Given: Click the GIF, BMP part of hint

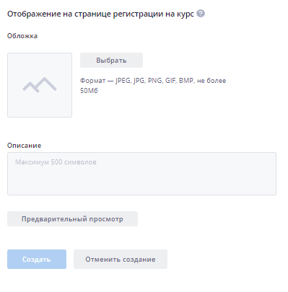Looking at the screenshot, I should click(180, 81).
